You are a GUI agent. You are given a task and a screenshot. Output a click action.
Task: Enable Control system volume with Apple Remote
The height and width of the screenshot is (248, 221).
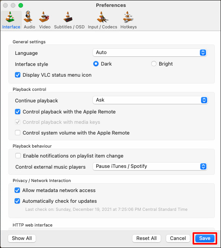pyautogui.click(x=18, y=133)
